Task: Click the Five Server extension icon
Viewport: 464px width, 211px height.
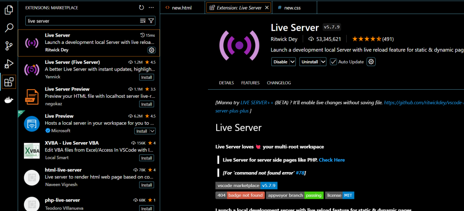Action: [32, 69]
